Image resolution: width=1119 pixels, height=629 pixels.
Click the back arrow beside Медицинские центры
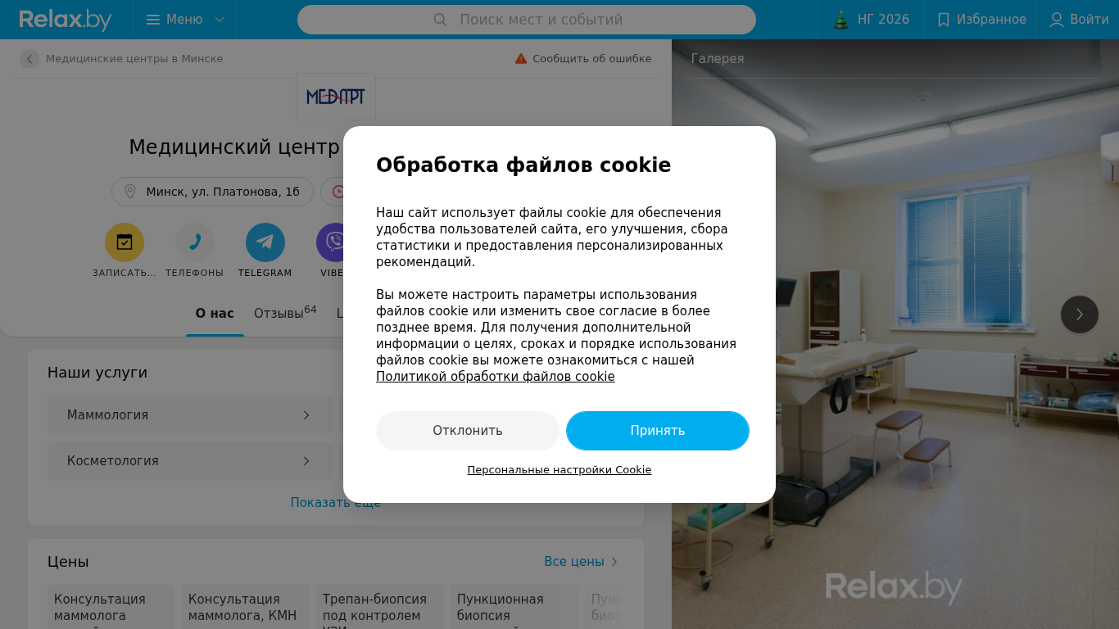[x=29, y=59]
